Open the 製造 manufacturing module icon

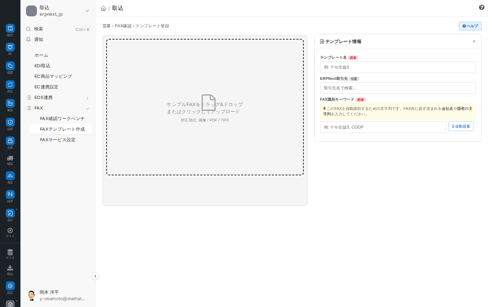[x=10, y=103]
